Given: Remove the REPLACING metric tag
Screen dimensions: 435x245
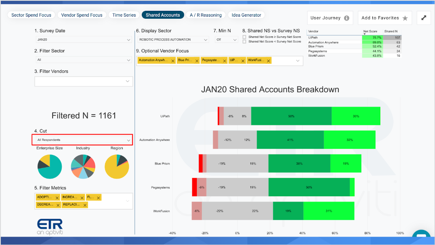Looking at the screenshot, I should 85,205.
